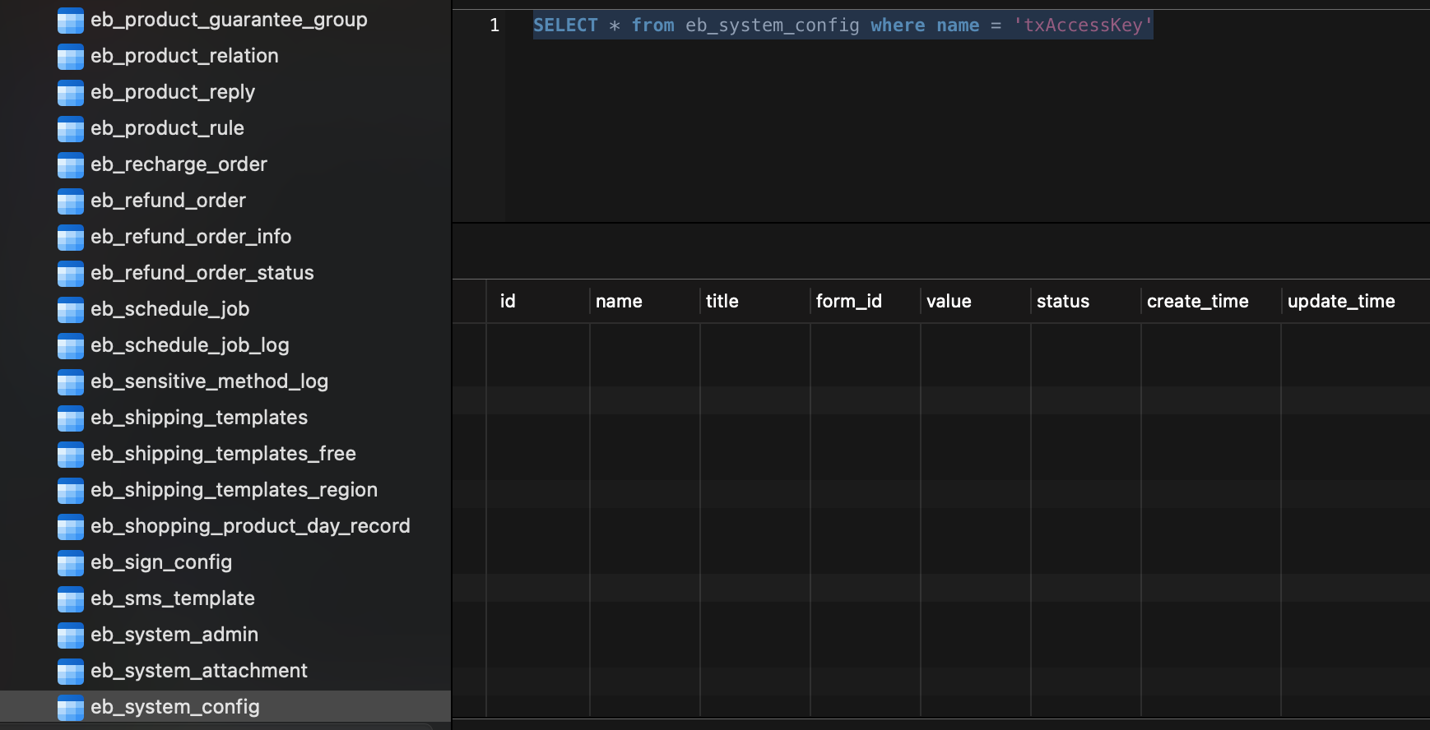1430x730 pixels.
Task: Click the eb_product_relation table icon
Action: pos(71,57)
